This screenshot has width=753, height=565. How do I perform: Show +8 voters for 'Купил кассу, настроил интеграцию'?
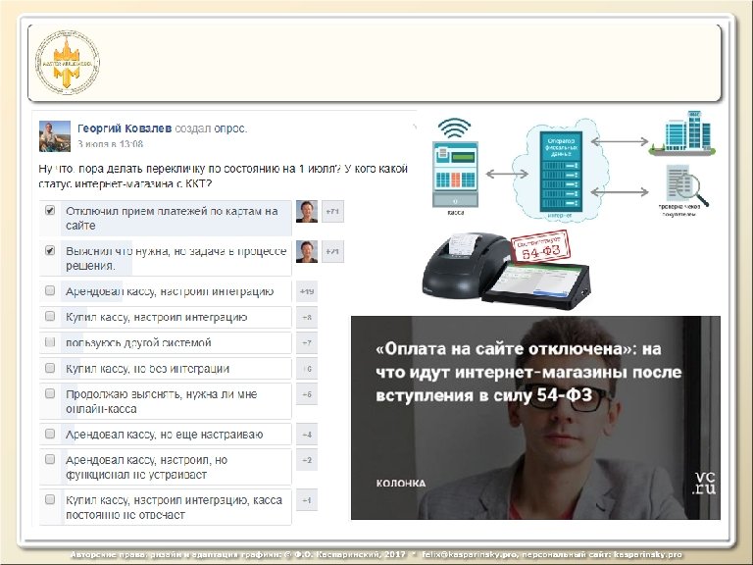coord(307,318)
